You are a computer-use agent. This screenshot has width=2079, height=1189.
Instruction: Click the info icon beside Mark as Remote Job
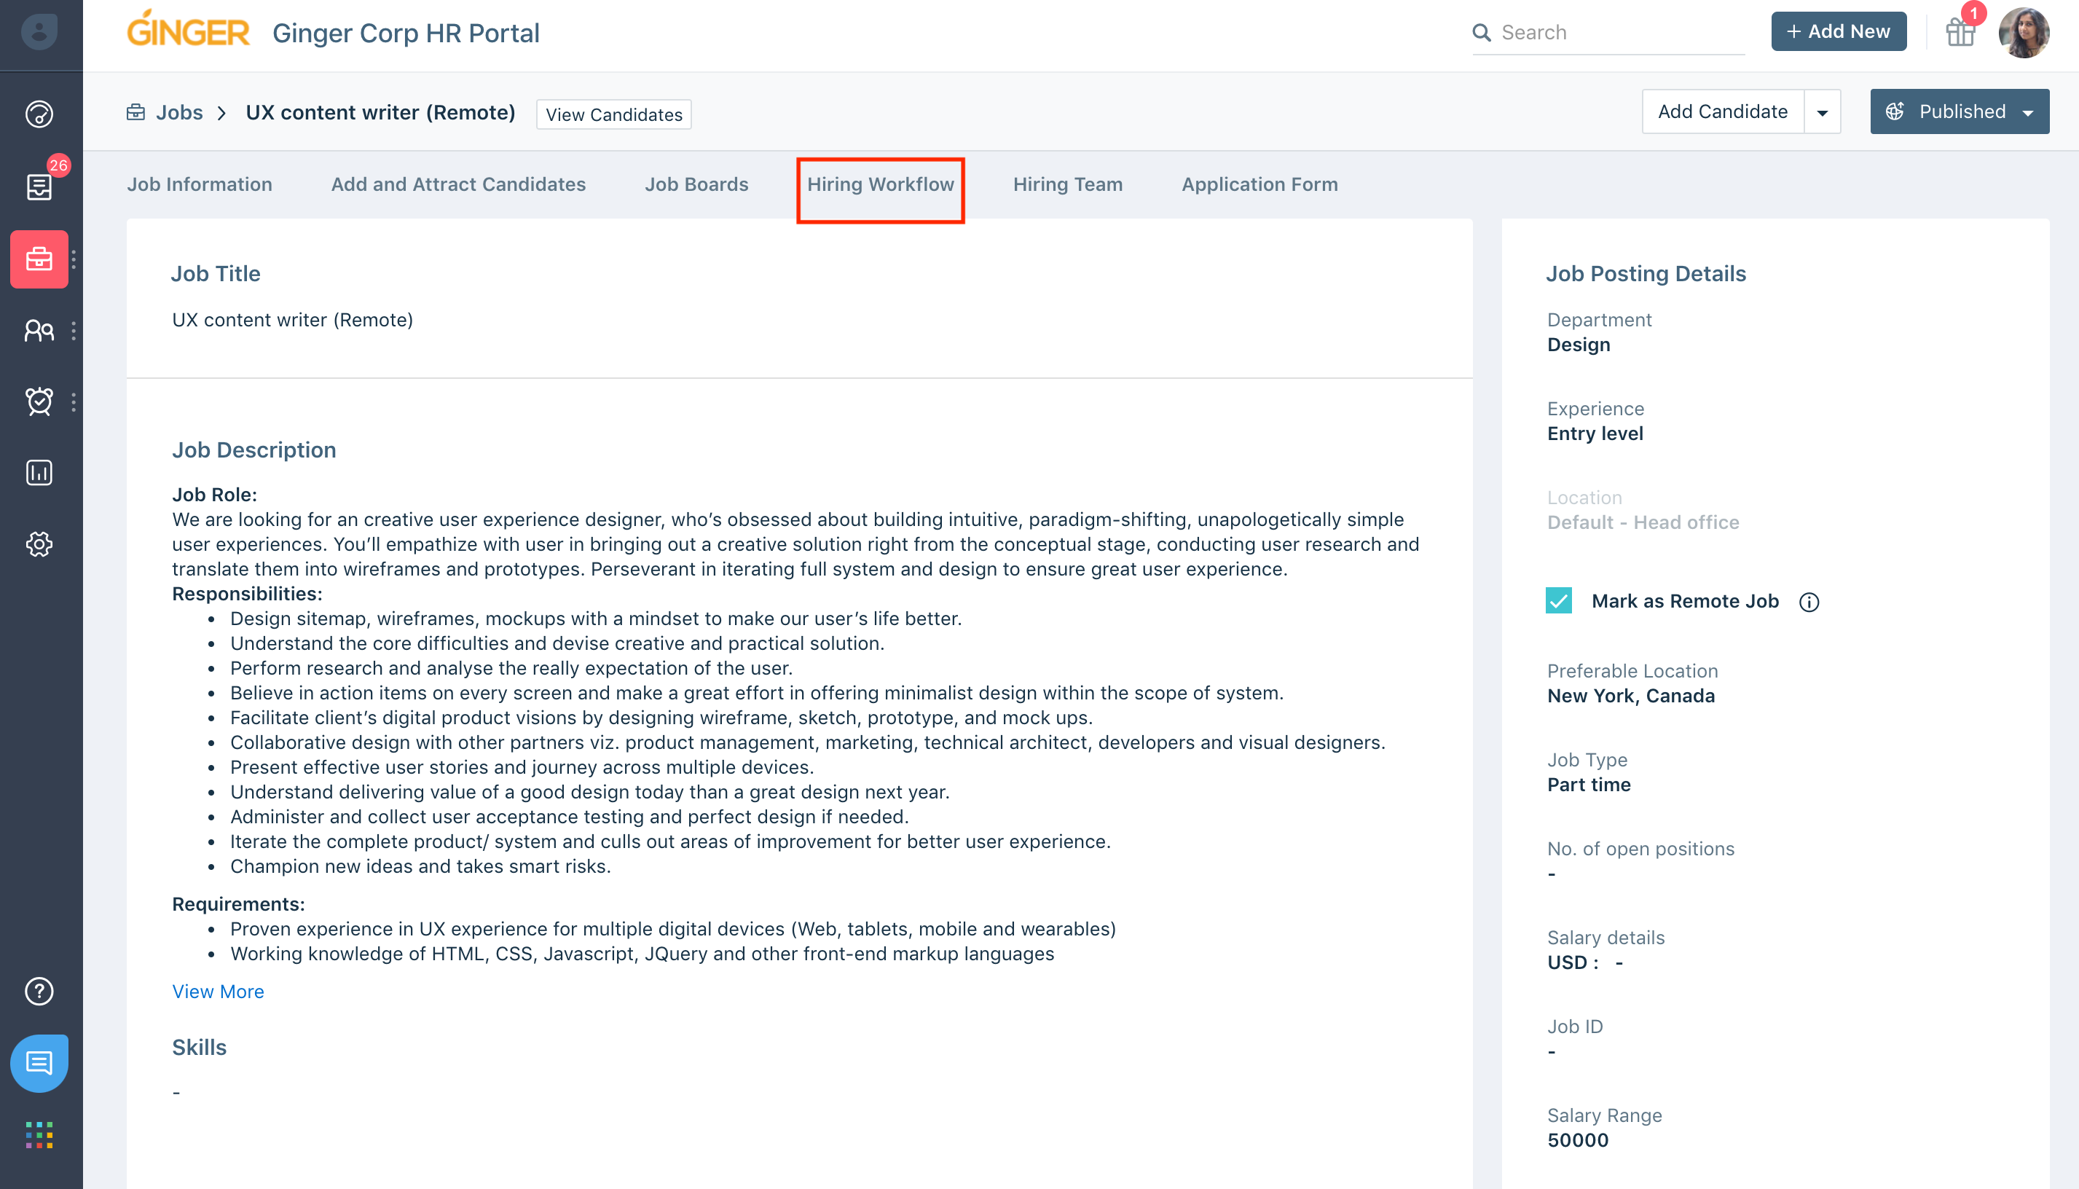click(1809, 602)
